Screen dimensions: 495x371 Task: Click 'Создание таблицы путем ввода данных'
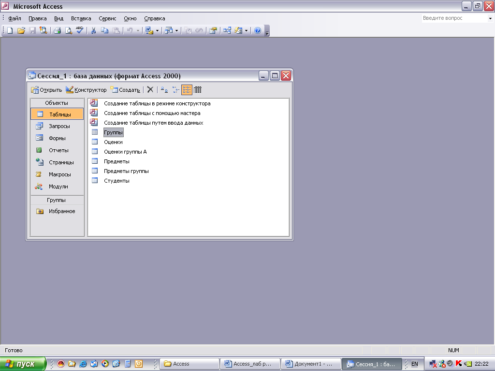click(x=153, y=123)
